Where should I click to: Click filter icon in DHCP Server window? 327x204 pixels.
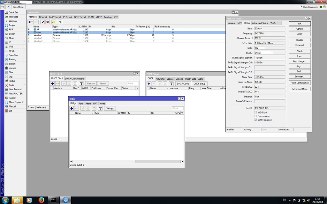[171, 84]
